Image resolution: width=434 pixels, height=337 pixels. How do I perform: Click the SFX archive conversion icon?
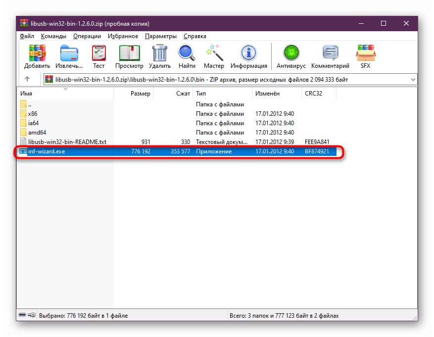point(366,53)
